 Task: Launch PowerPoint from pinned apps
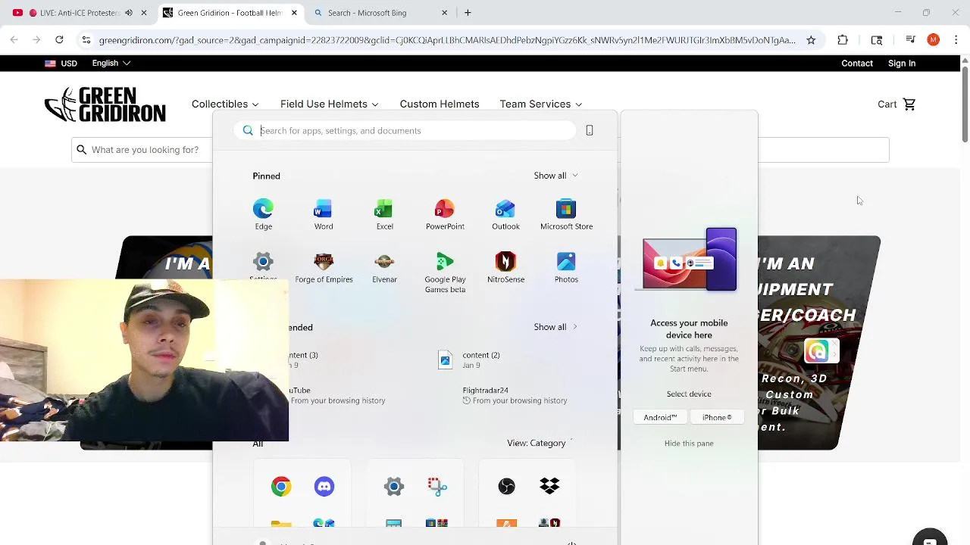(445, 214)
